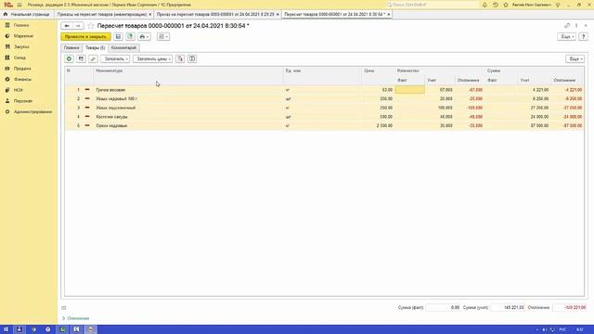Screen dimensions: 594x334
Task: Open the upper Еще dropdown
Action: click(x=567, y=37)
